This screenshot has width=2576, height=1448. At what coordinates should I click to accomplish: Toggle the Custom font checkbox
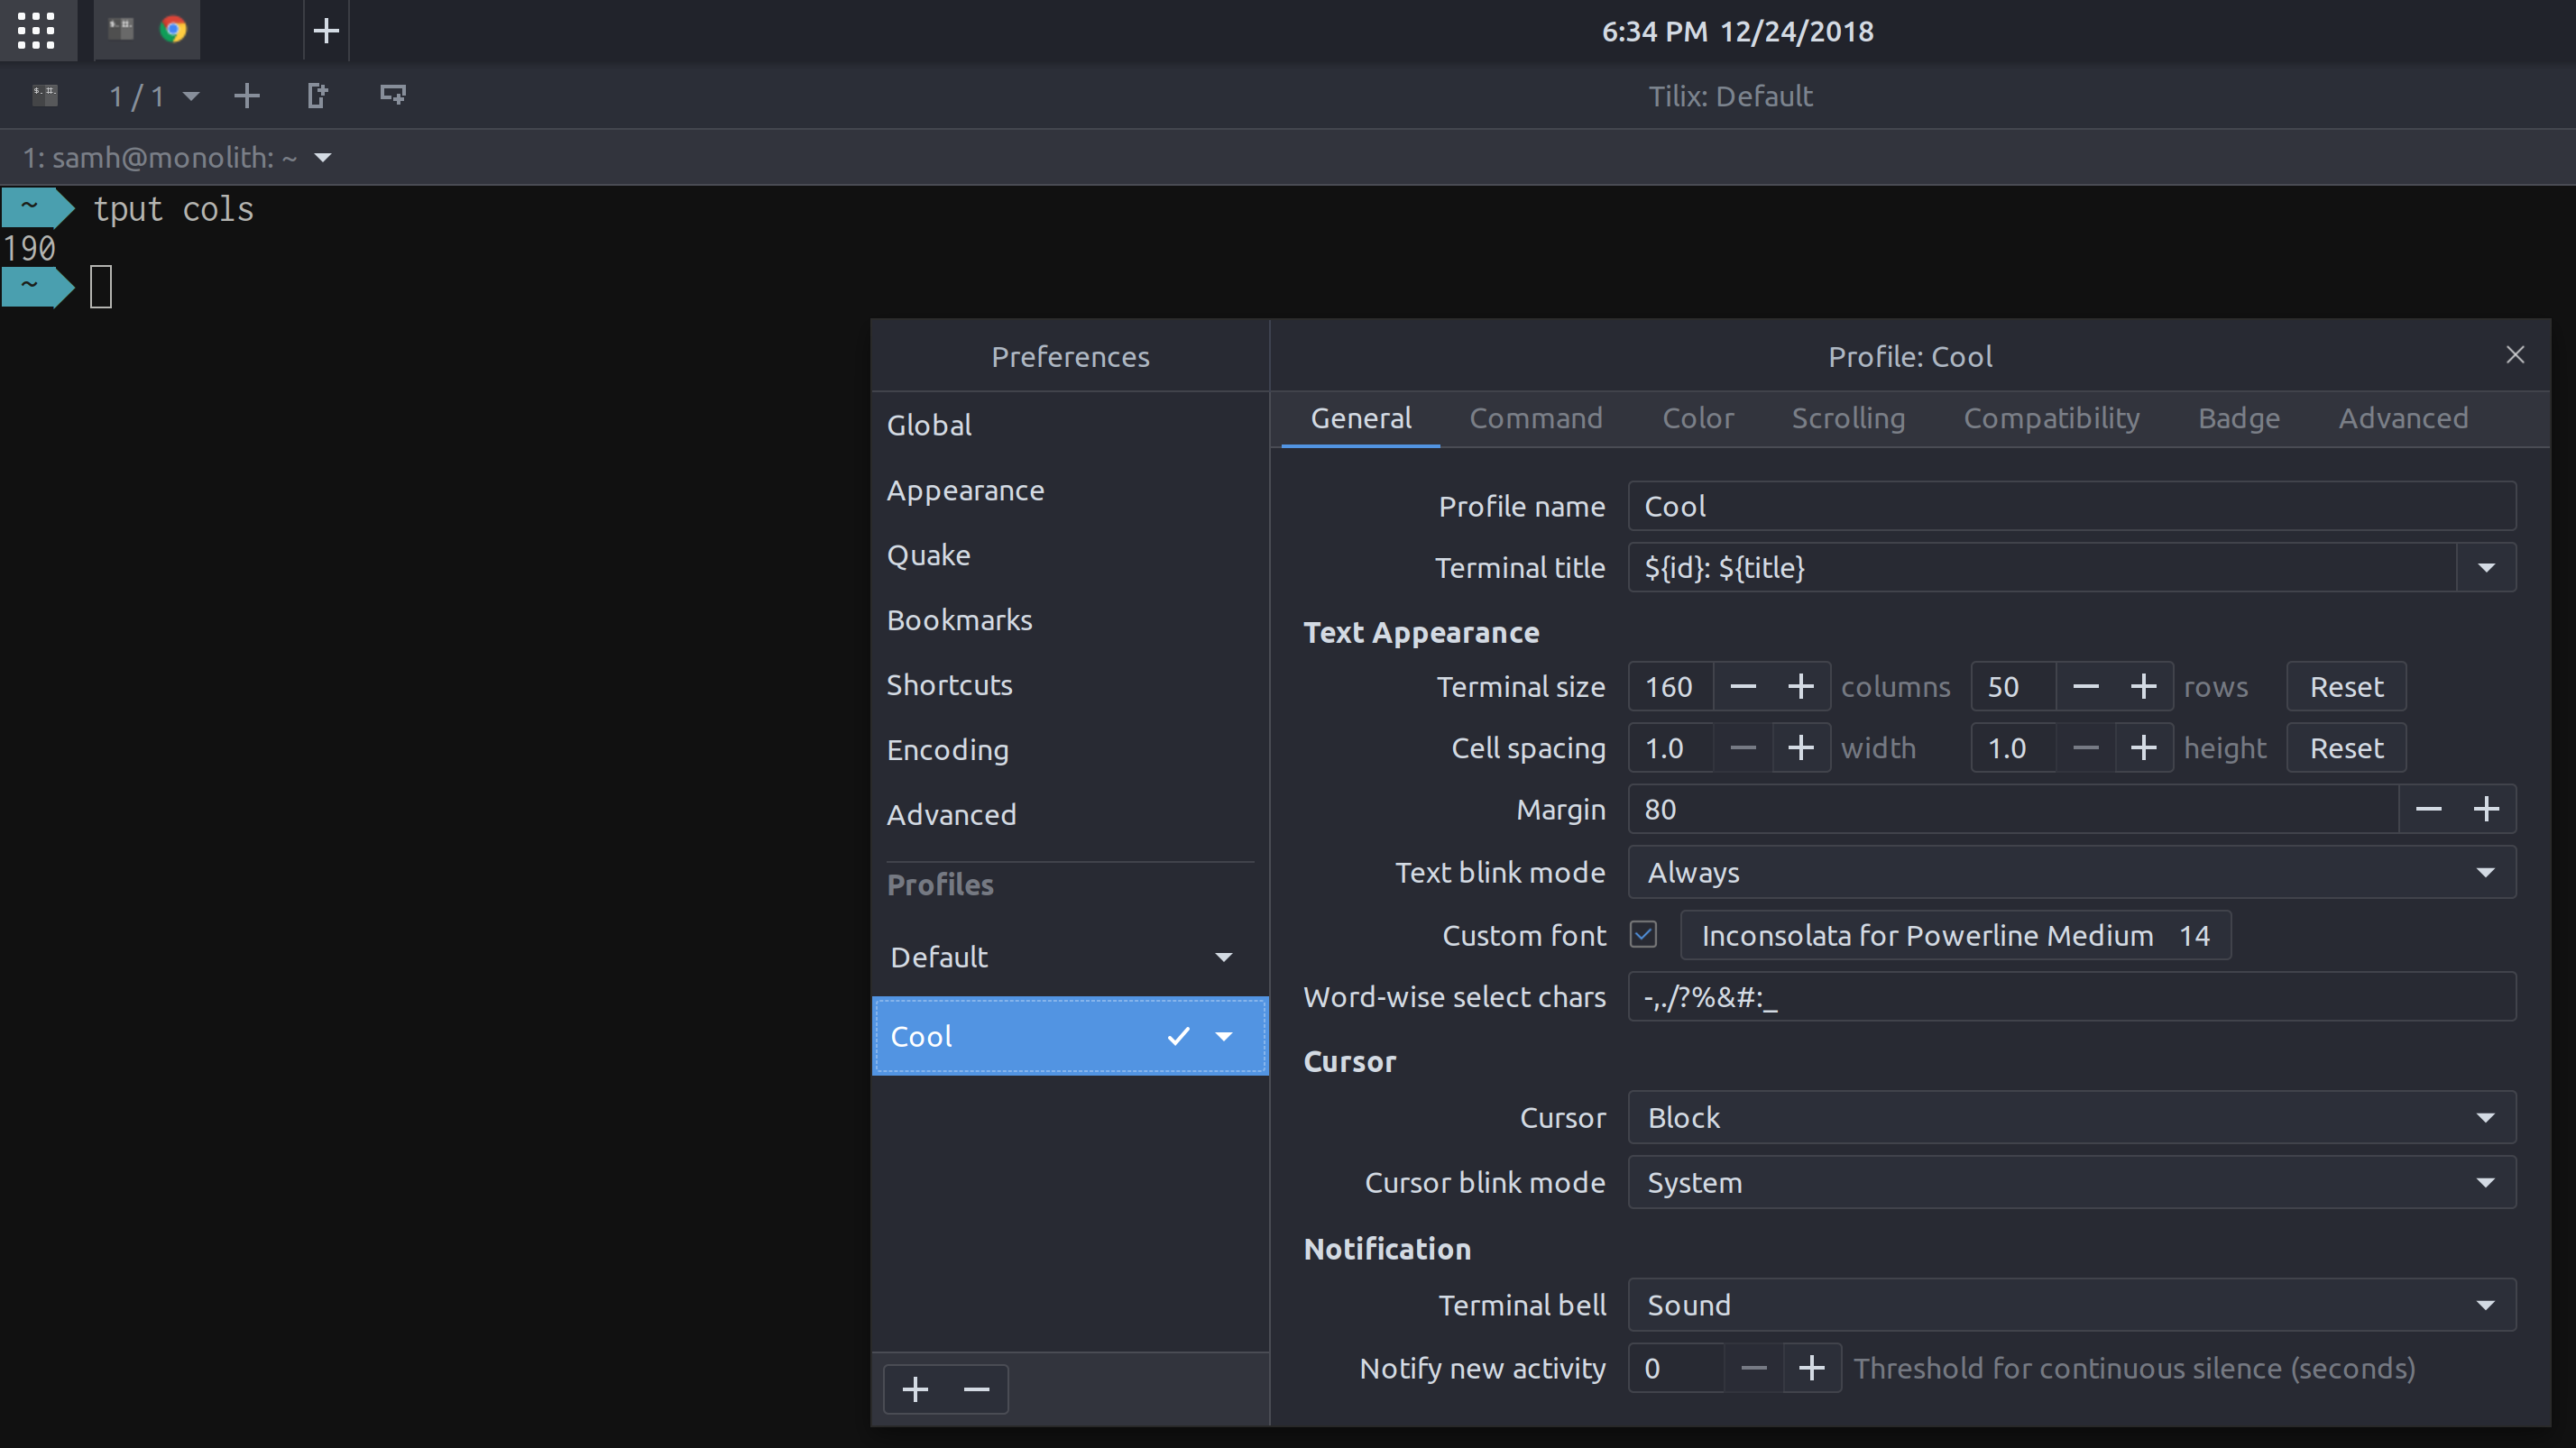(x=1643, y=934)
